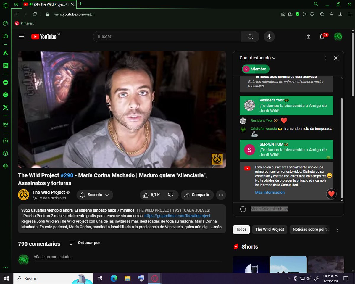This screenshot has width=355, height=284.
Task: Open extensions cube in sidebar
Action: [5, 154]
